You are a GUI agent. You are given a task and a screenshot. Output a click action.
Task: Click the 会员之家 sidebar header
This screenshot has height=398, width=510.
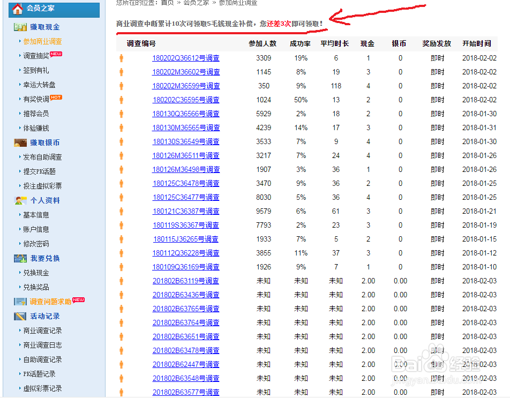click(x=54, y=9)
